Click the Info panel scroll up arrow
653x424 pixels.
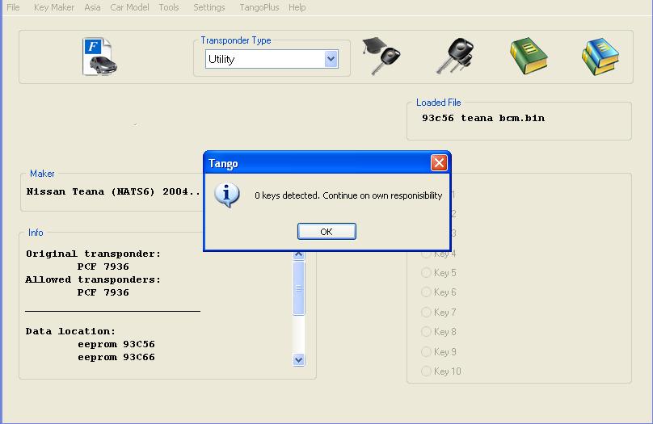coord(298,254)
